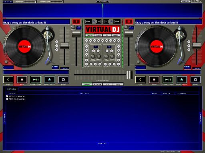
Task: Click the Headphone volume slider
Action: (x=58, y=2)
